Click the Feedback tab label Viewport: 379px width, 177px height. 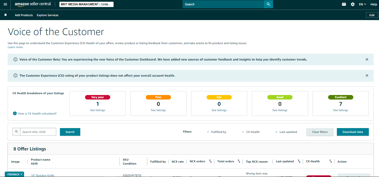click(x=13, y=174)
